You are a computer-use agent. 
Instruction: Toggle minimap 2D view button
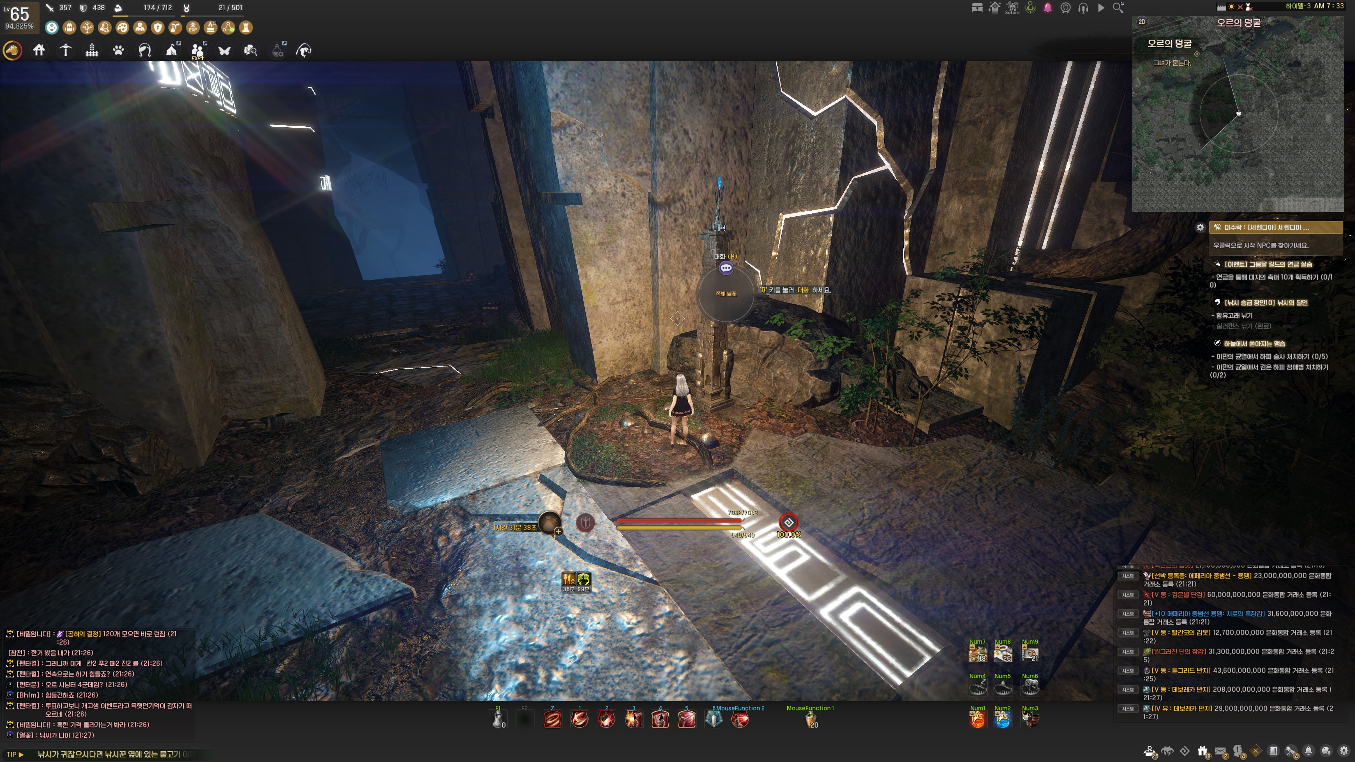(x=1142, y=22)
